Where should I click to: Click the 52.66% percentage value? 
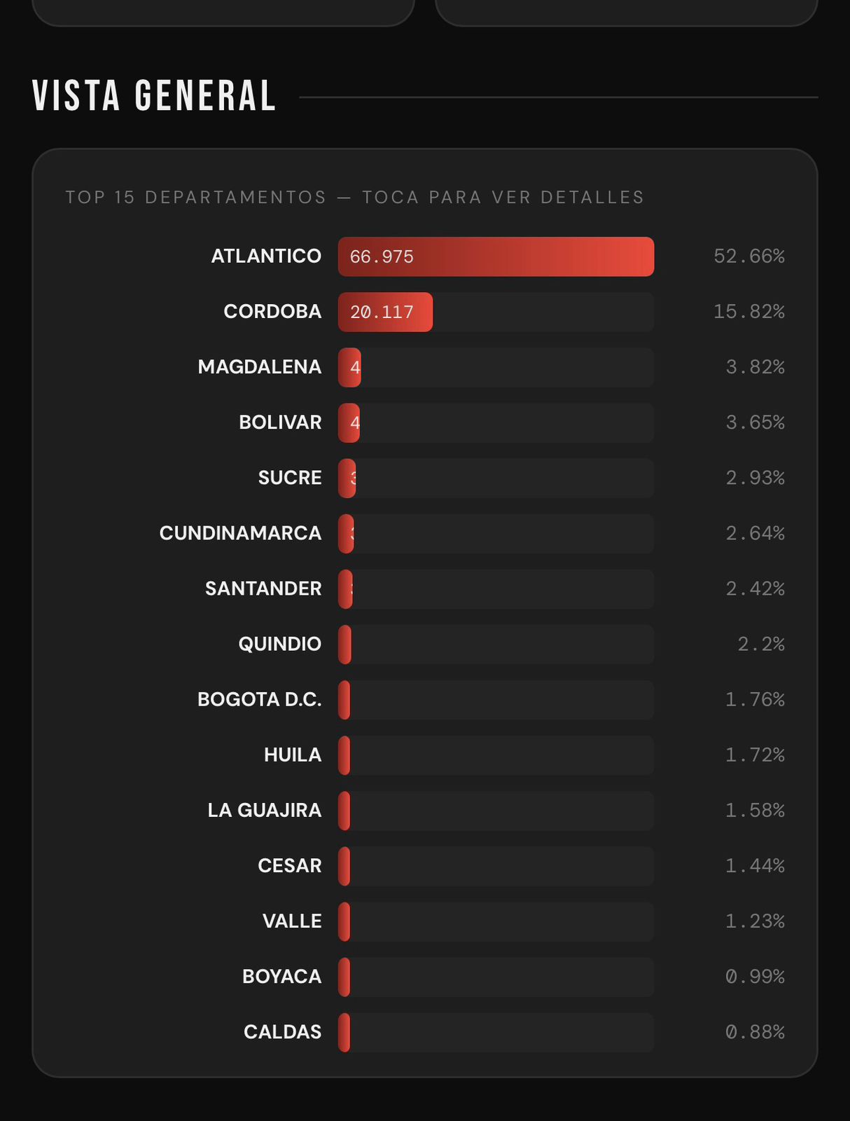[748, 256]
